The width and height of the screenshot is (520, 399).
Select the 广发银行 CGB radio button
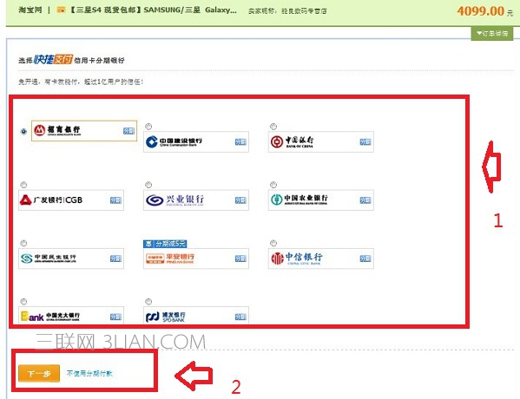23,185
